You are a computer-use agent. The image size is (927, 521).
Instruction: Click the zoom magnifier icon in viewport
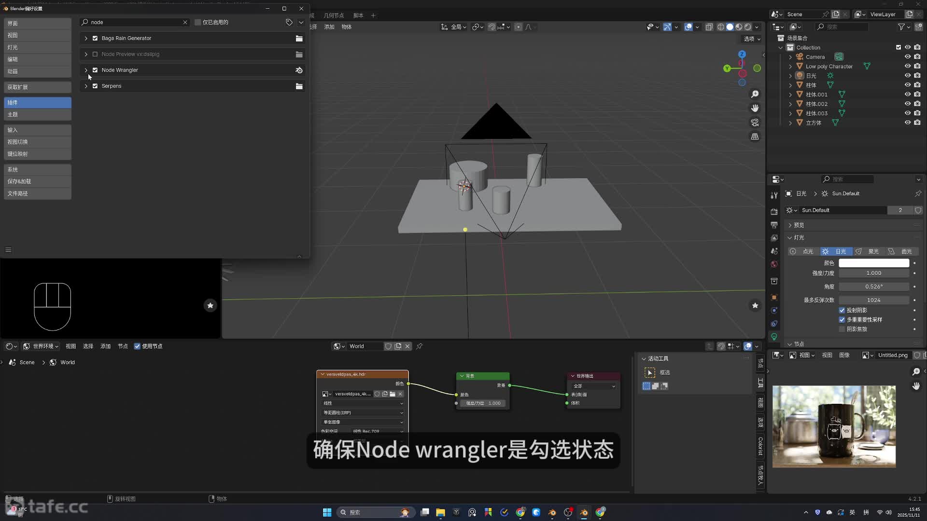coord(755,94)
